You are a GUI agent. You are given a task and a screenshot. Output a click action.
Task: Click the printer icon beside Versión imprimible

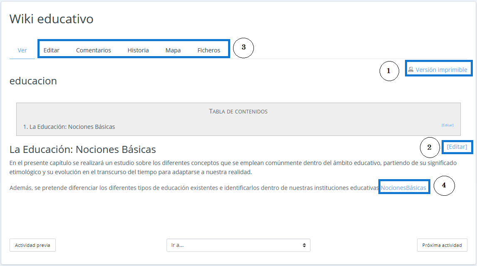[411, 70]
